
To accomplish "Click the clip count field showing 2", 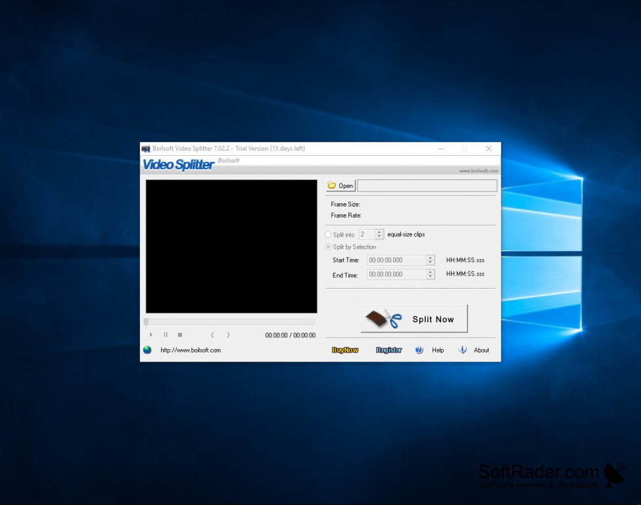I will [x=367, y=234].
